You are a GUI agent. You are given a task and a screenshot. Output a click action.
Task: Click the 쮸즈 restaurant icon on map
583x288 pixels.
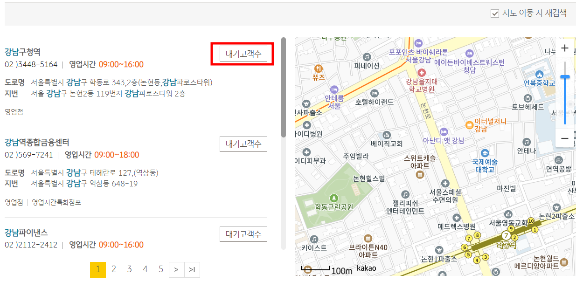(319, 68)
